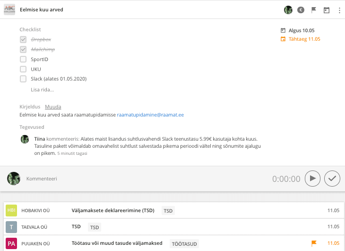The image size is (345, 251).
Task: Click Lisa rida to add checklist row
Action: [x=42, y=90]
